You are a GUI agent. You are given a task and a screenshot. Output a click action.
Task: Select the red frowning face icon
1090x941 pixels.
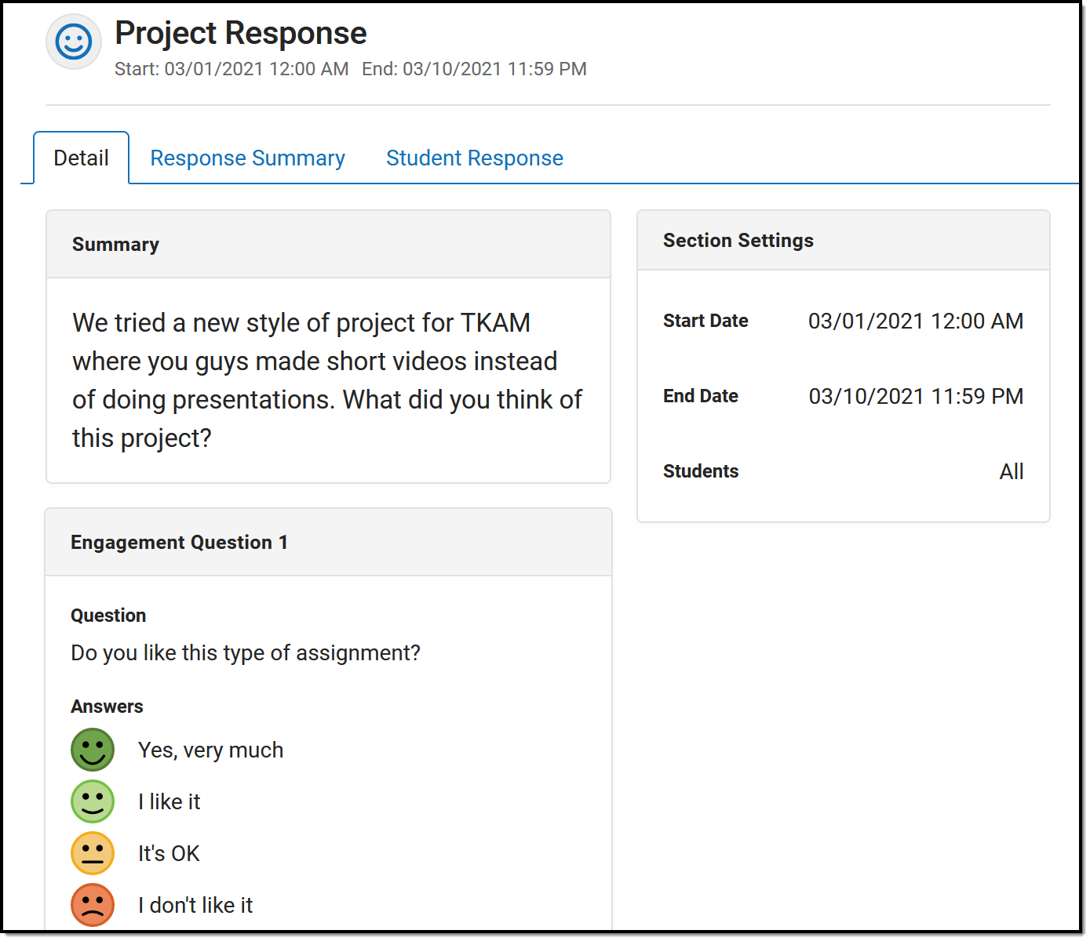coord(93,905)
